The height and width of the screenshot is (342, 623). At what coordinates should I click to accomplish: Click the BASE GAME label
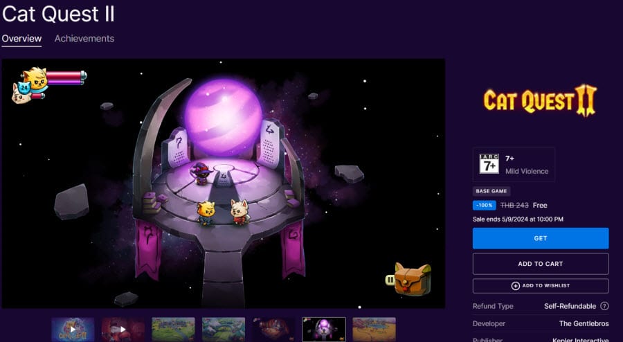coord(491,191)
